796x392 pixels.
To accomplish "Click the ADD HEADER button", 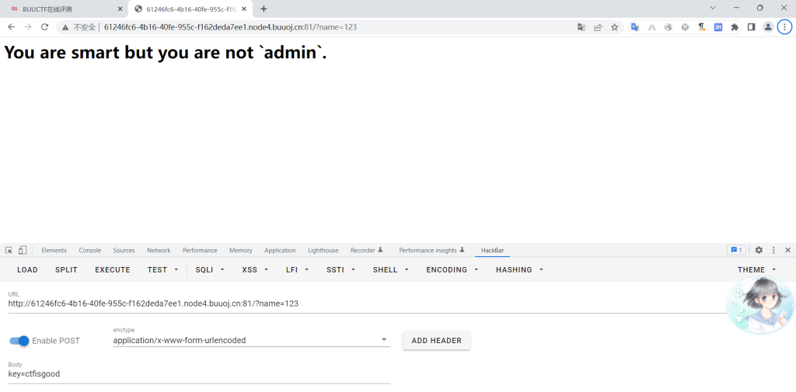I will coord(436,340).
